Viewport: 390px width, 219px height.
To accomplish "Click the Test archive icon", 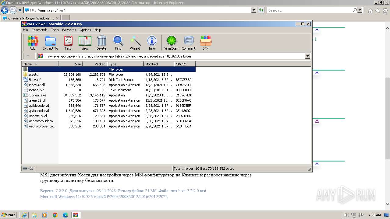I will [68, 43].
